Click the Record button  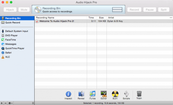pos(134,10)
